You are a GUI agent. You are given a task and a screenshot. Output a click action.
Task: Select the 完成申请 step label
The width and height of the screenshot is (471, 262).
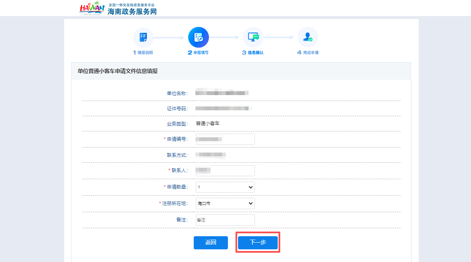click(308, 52)
